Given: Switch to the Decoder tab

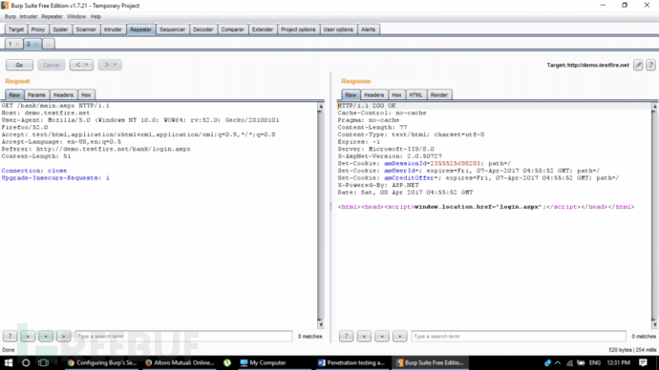Looking at the screenshot, I should [203, 30].
